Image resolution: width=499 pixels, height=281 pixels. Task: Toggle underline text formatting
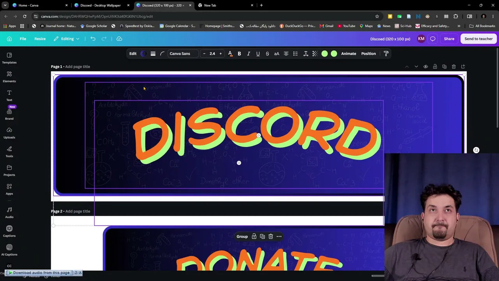click(x=258, y=53)
